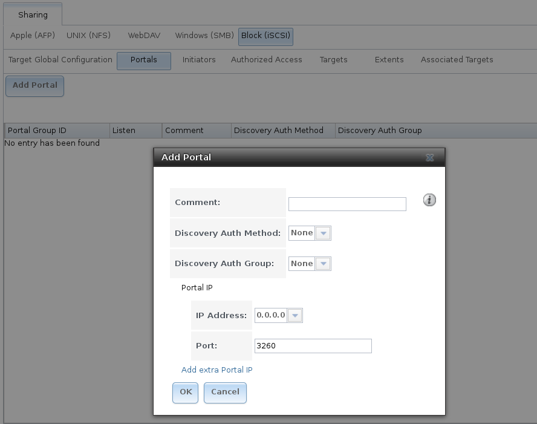Viewport: 537px width, 424px height.
Task: Switch to the Initiators tab
Action: [199, 60]
